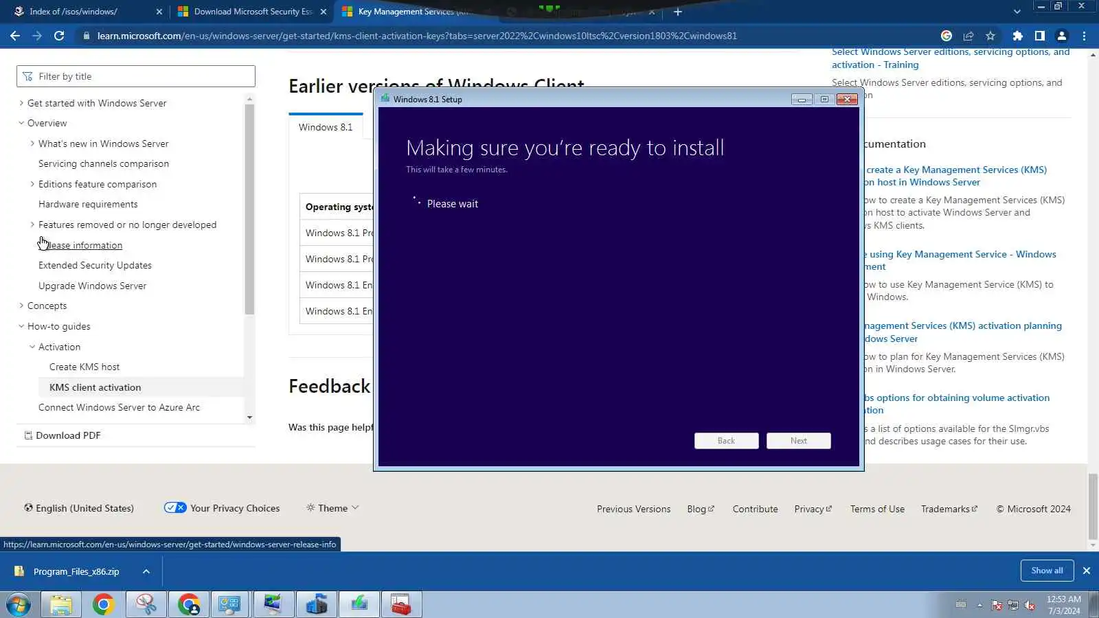Select the Windows 8.1 tab on the page
The height and width of the screenshot is (618, 1099).
click(326, 127)
